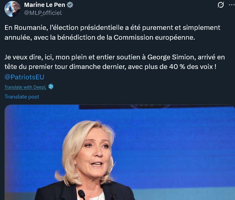Open the post's more options ellipsis
The width and height of the screenshot is (235, 200).
point(232,5)
